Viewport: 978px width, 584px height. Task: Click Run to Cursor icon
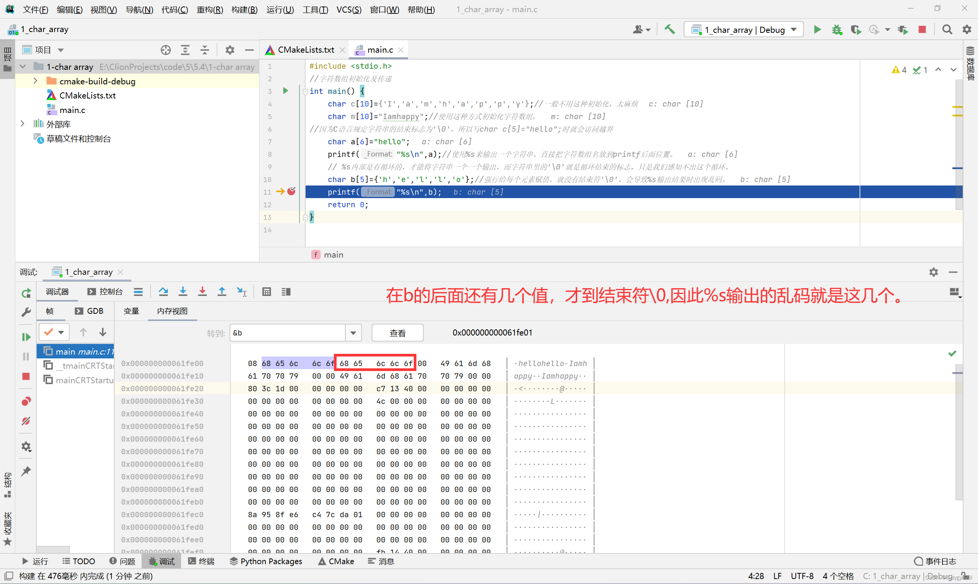pos(241,292)
